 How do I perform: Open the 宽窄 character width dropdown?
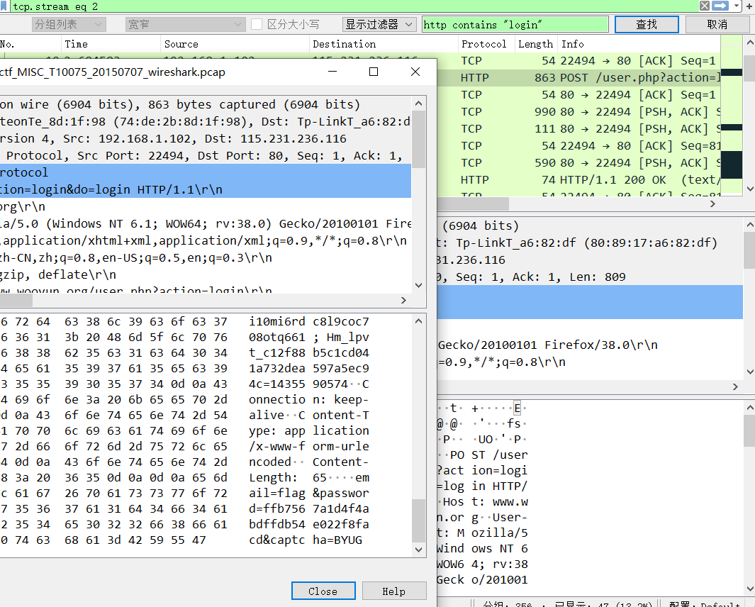(x=185, y=24)
